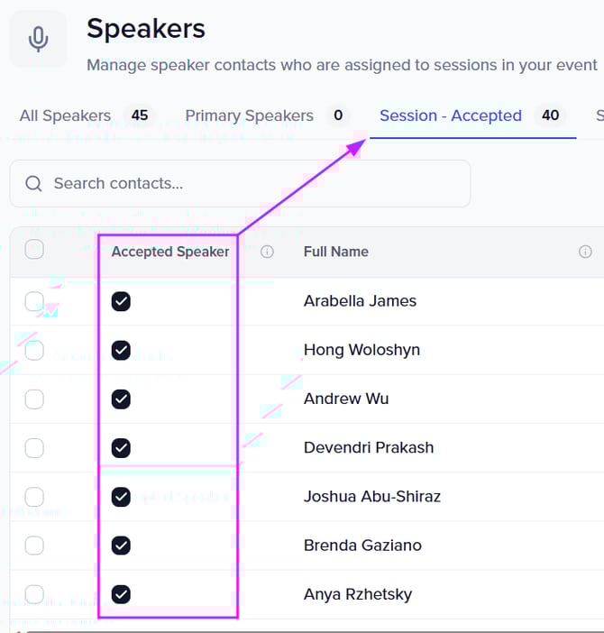Select row checkbox for Anya Rzhetsky
The height and width of the screenshot is (633, 604).
coord(34,593)
